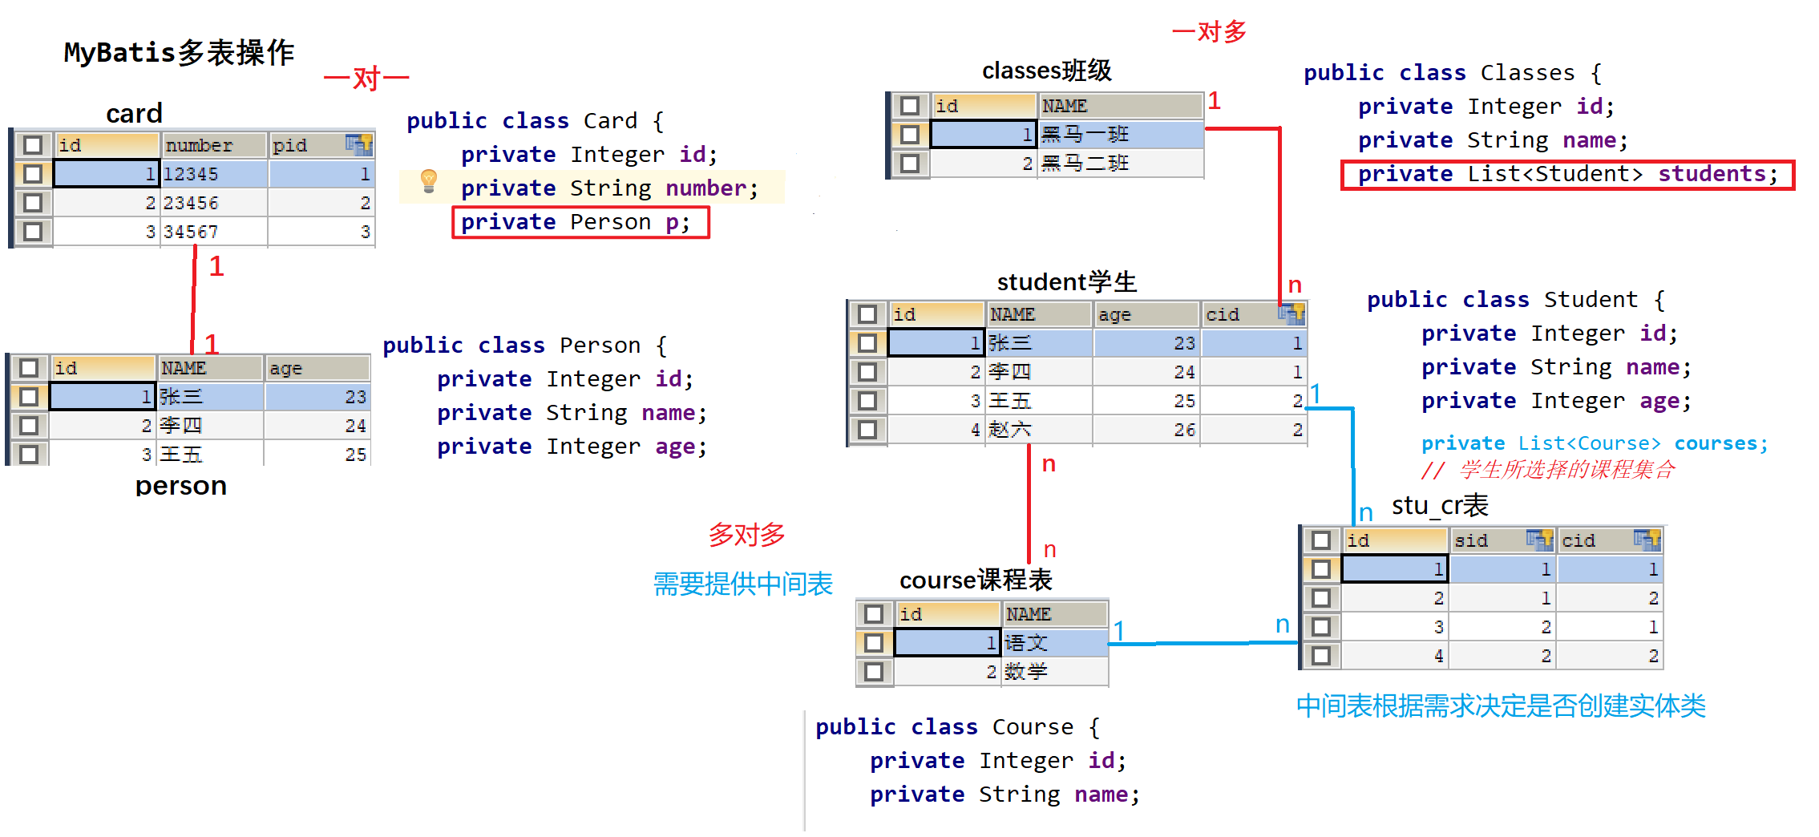Check the stu_cr row with id 2
Screen dimensions: 1819x837
tap(1321, 598)
